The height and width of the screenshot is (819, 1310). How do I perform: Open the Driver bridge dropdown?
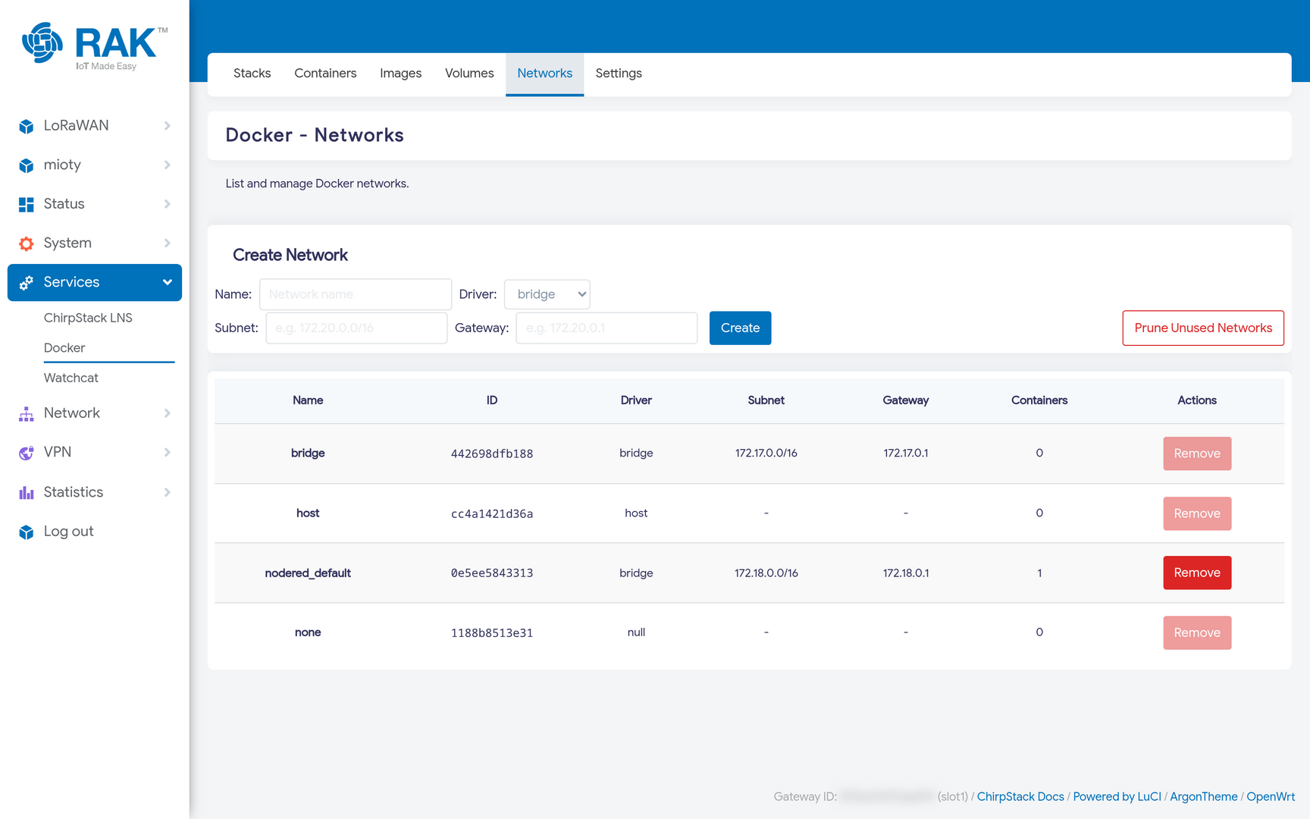tap(547, 294)
